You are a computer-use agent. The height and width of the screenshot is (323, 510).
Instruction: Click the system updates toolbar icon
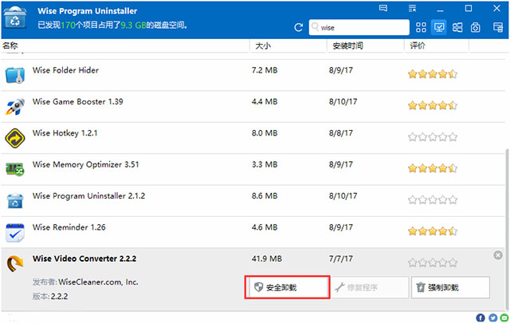coord(476,28)
